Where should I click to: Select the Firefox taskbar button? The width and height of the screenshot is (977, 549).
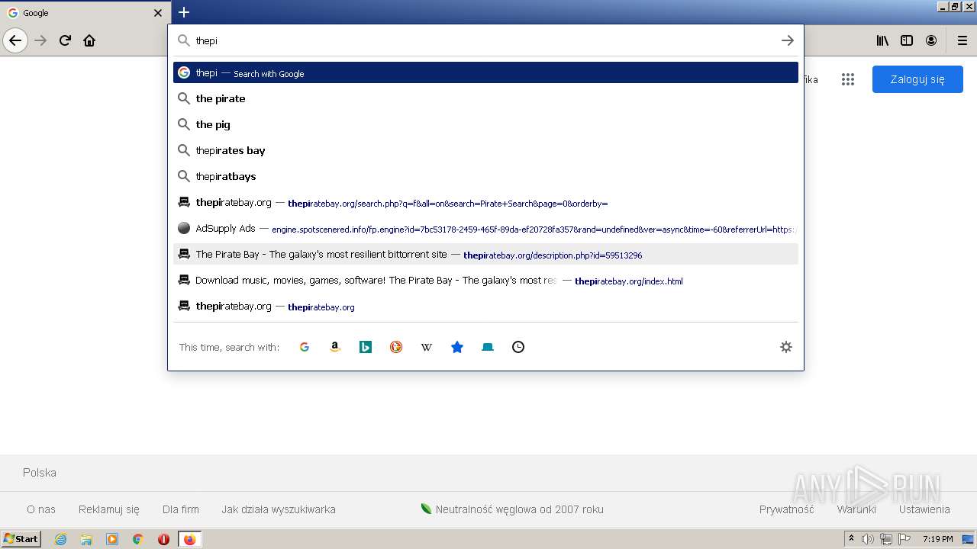[x=189, y=539]
